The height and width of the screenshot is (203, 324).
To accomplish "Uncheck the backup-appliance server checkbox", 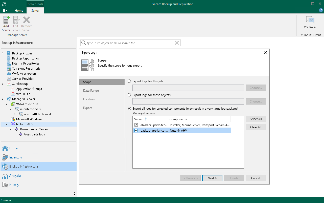I will click(136, 131).
